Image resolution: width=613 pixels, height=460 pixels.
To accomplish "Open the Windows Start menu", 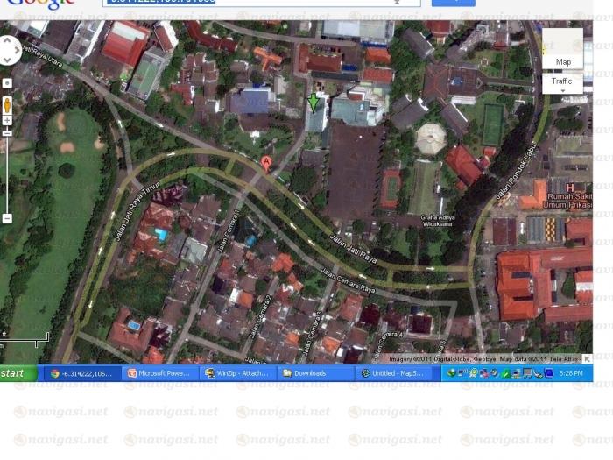I will [x=18, y=373].
